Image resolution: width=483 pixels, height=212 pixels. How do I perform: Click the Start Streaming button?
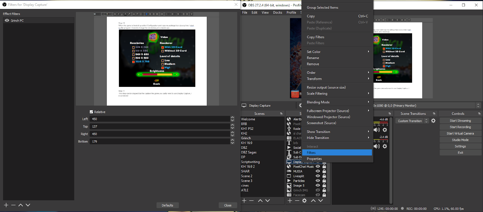(460, 121)
